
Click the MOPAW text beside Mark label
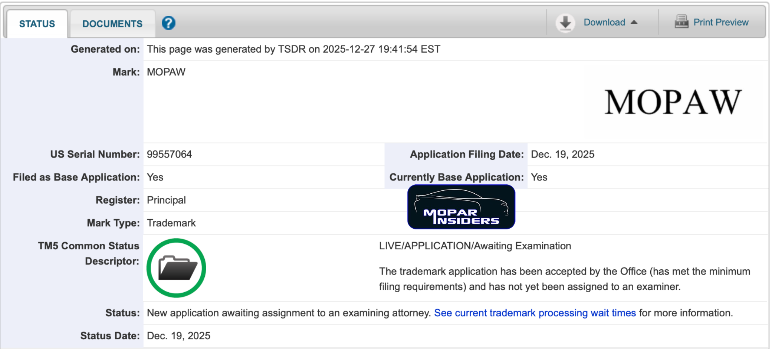tap(166, 72)
